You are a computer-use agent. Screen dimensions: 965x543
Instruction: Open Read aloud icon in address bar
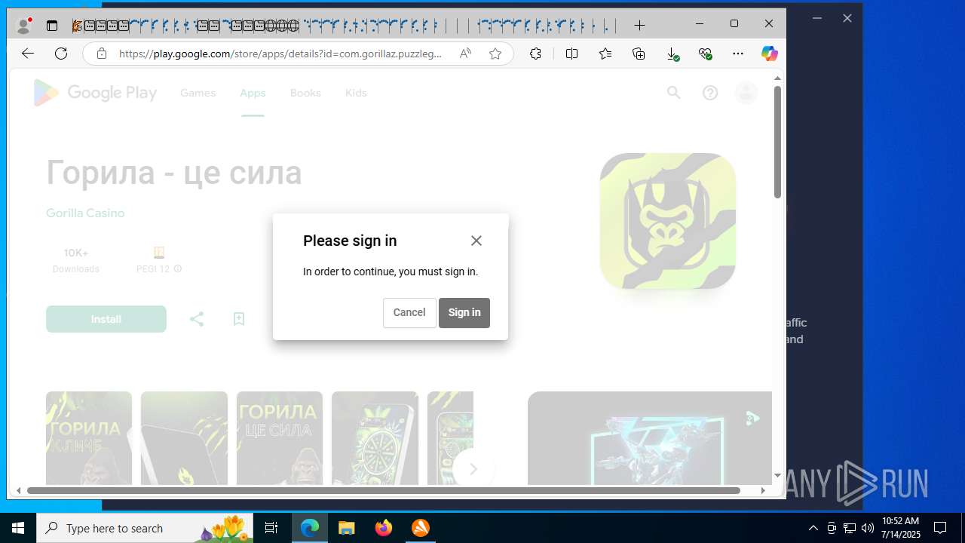coord(465,54)
